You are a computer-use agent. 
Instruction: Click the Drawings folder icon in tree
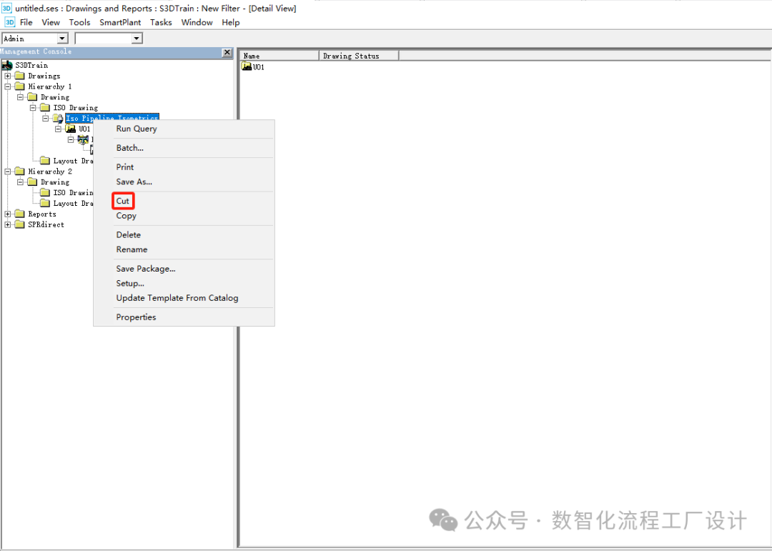20,76
